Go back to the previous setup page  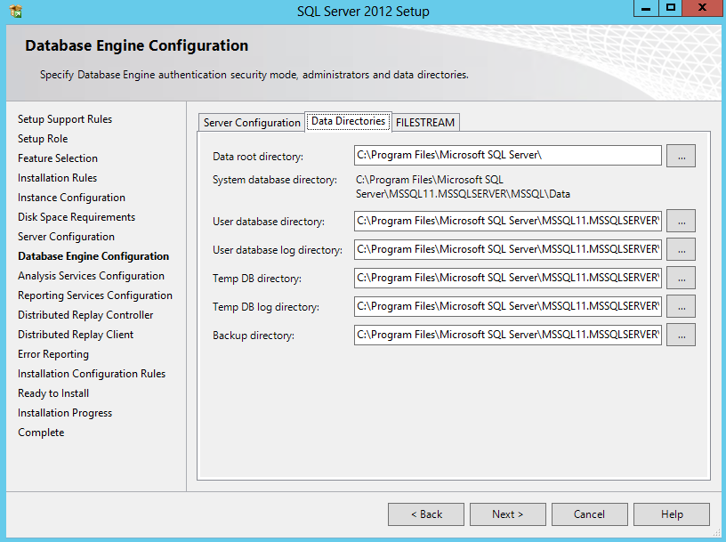[426, 514]
